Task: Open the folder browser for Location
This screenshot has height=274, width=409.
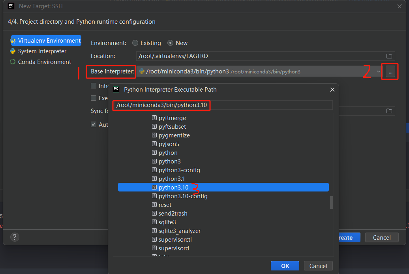Action: [x=389, y=56]
